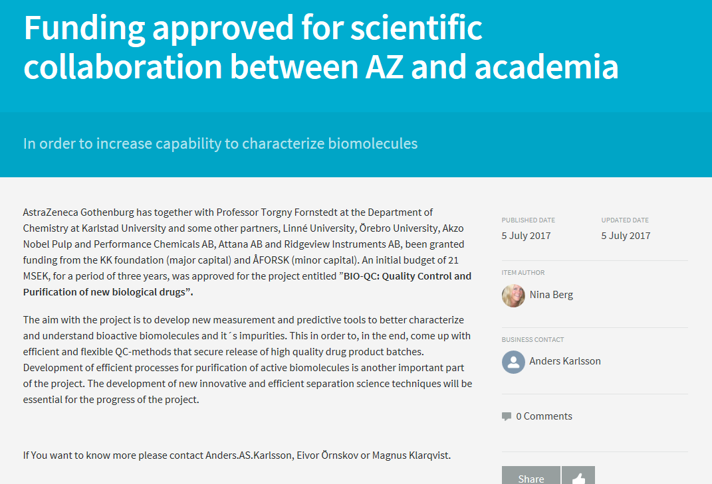Viewport: 712px width, 484px height.
Task: Click the Item Author label
Action: point(523,273)
